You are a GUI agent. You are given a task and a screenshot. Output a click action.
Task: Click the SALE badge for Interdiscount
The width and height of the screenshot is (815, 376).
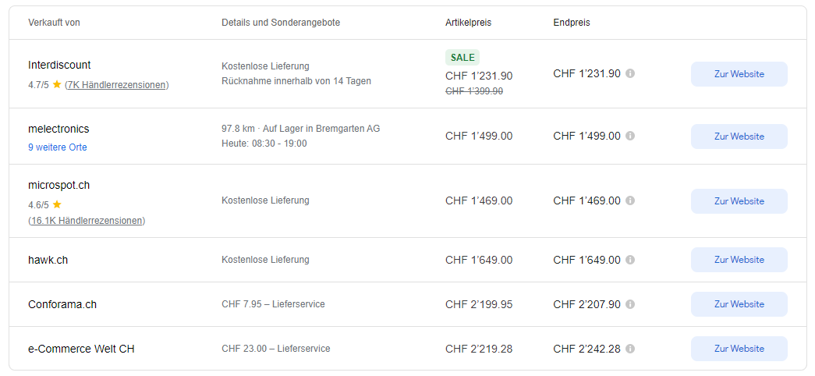pyautogui.click(x=462, y=57)
